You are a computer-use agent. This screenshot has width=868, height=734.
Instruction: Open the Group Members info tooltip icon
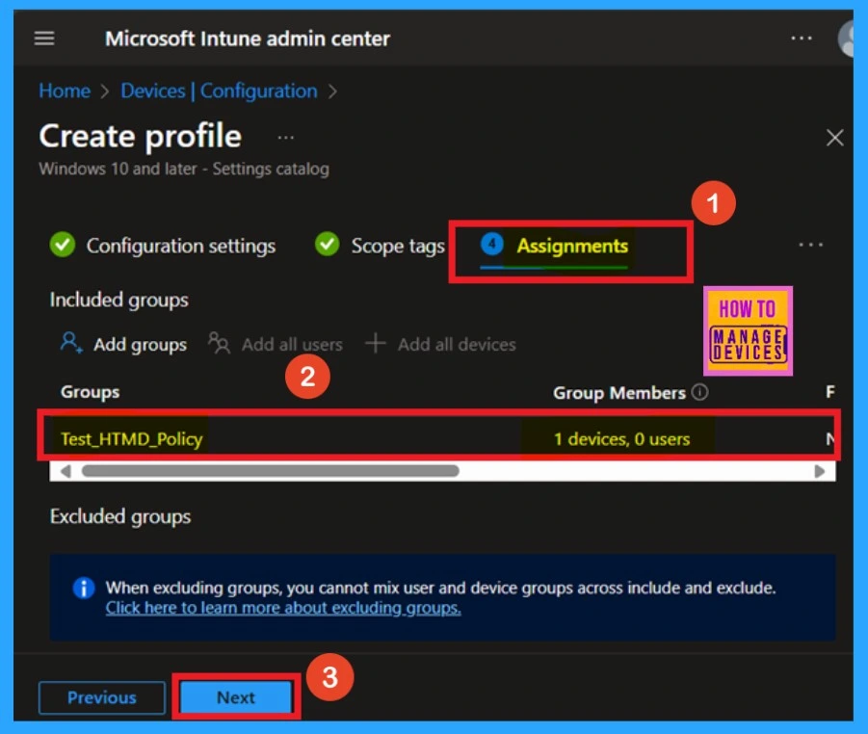point(699,392)
